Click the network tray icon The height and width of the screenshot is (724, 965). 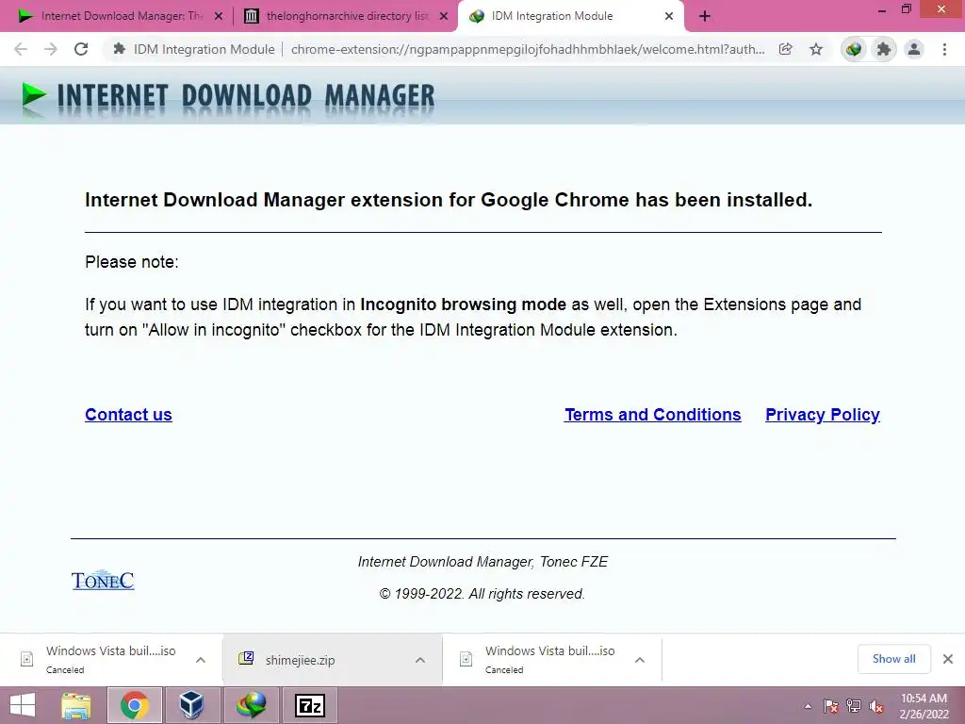854,706
